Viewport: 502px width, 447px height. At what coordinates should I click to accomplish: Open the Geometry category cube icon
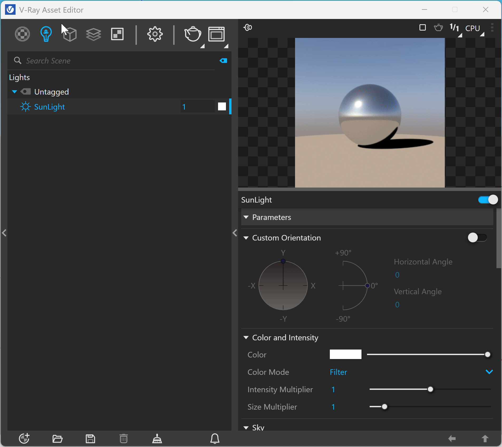[x=70, y=34]
